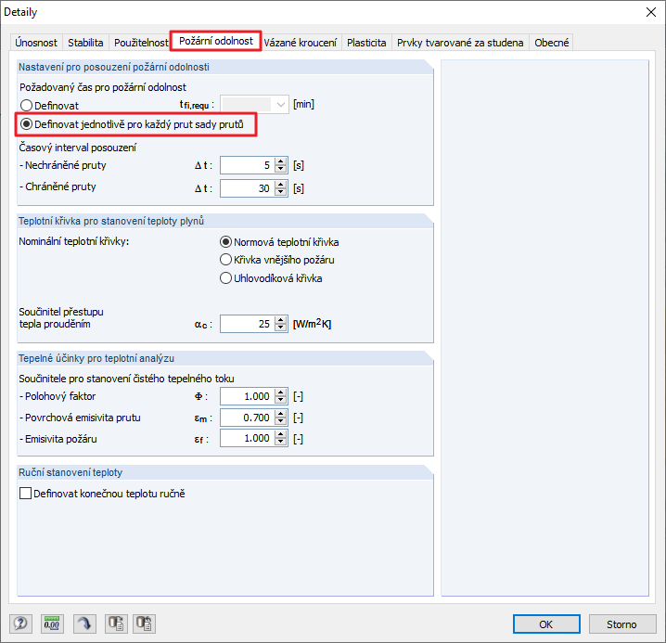Image resolution: width=666 pixels, height=643 pixels.
Task: Click Nechráněné pruty Δt field showing 5
Action: tap(248, 165)
